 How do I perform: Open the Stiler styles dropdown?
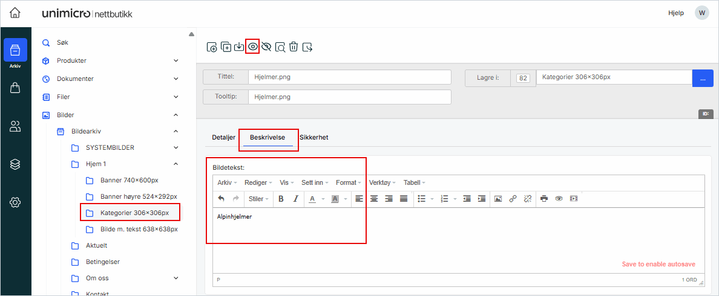tap(258, 199)
